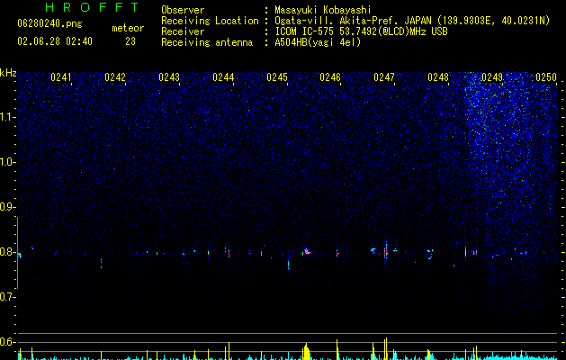Click the grey vertical range bar near 0.8 kHz
This screenshot has width=566, height=360.
click(x=18, y=253)
